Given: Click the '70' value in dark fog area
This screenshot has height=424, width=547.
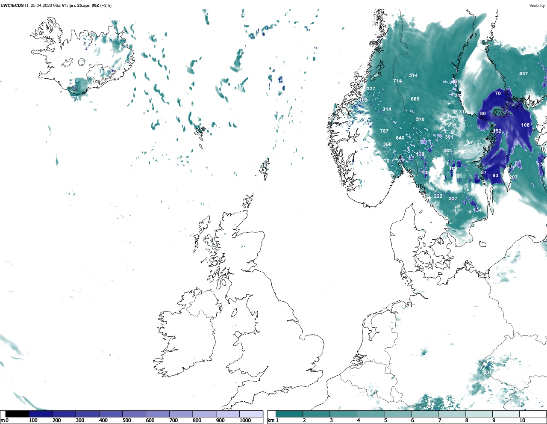Looking at the screenshot, I should [x=498, y=93].
